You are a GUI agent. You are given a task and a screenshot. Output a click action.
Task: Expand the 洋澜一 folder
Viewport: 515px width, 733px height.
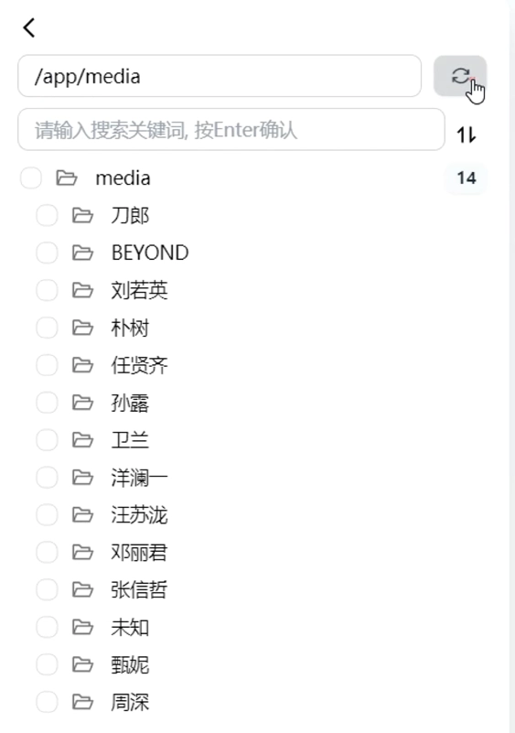coord(139,478)
